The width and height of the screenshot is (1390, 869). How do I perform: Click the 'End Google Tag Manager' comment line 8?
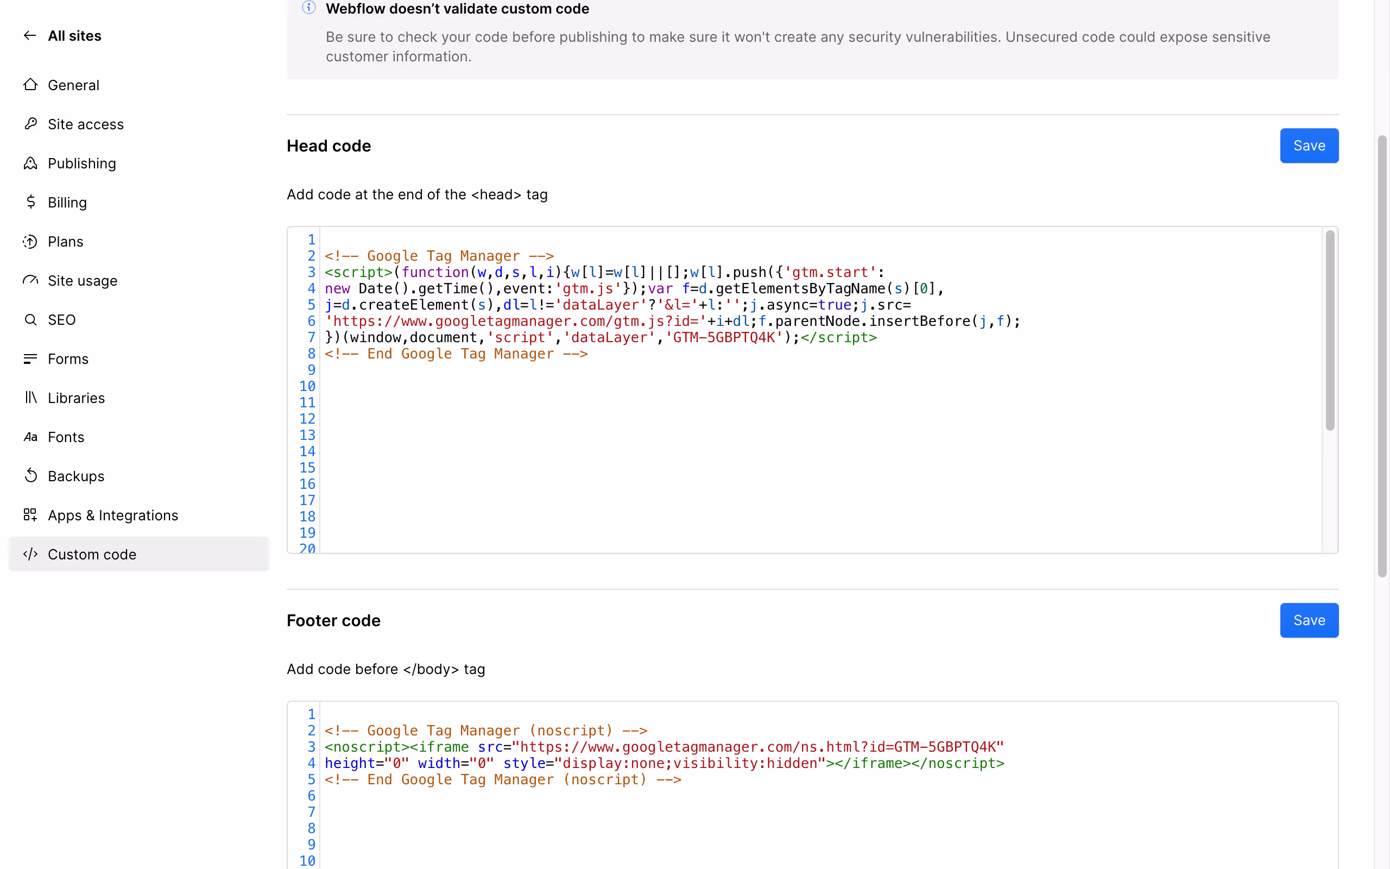click(x=456, y=354)
